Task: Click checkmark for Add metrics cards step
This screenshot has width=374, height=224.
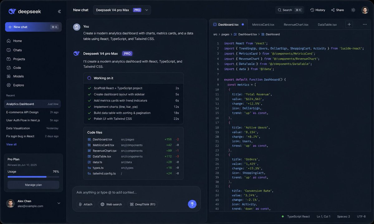Action: click(89, 100)
